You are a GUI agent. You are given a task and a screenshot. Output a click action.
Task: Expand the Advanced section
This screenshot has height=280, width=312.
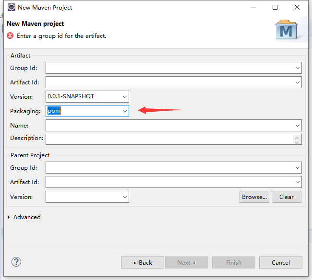[x=9, y=217]
